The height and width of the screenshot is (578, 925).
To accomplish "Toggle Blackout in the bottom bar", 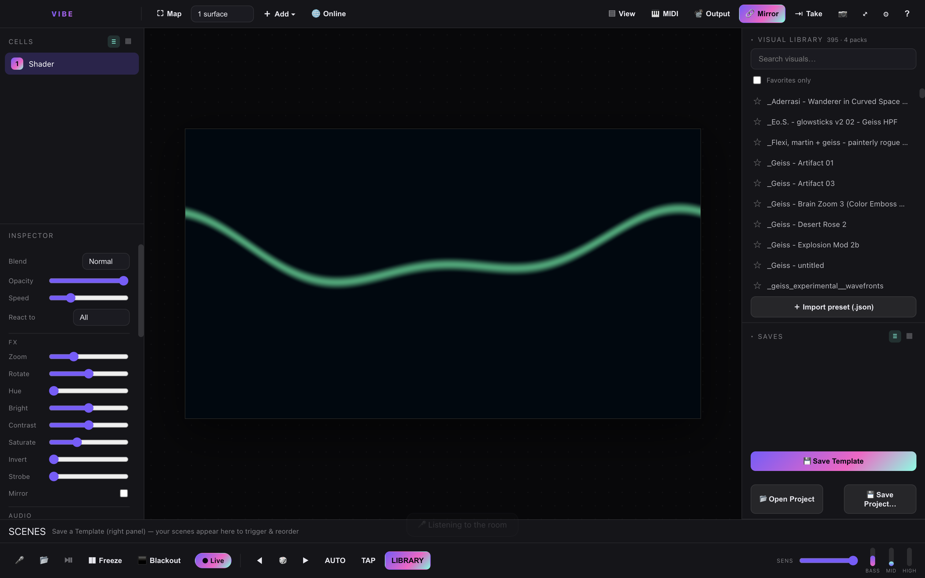I will pyautogui.click(x=159, y=560).
